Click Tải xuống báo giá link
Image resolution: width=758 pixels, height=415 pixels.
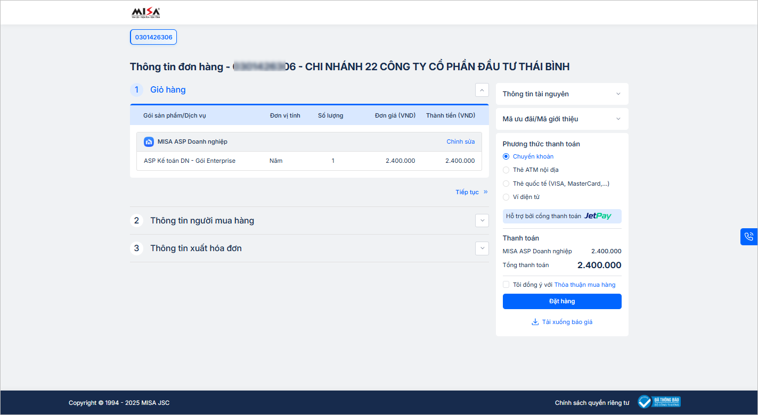click(567, 322)
